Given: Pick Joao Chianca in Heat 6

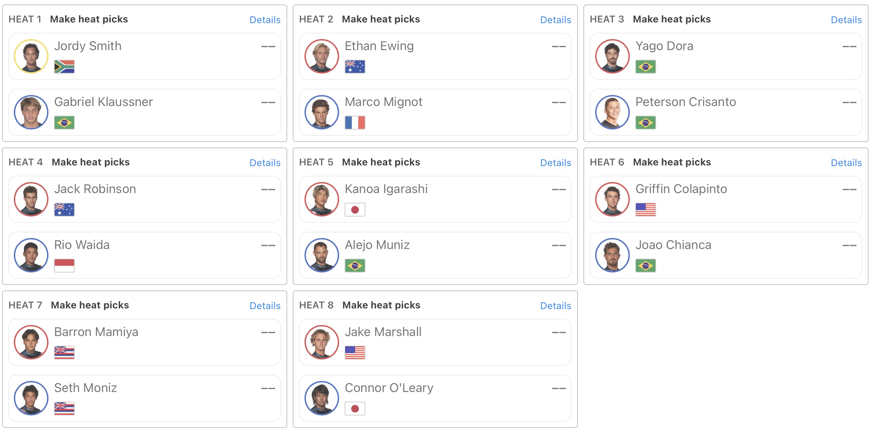Looking at the screenshot, I should pos(726,255).
